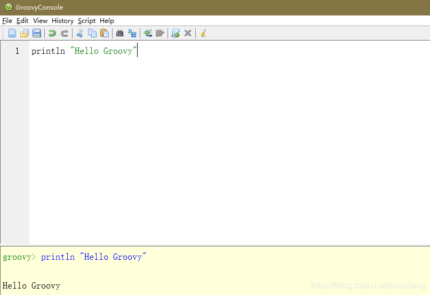Open Find using the binoculars icon

(x=120, y=33)
